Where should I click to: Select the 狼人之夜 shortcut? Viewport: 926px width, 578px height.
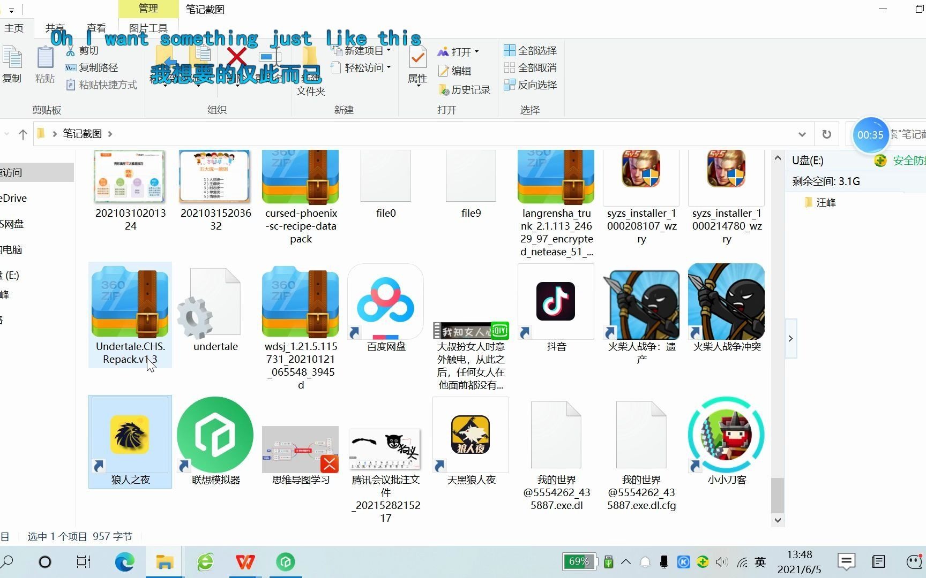pyautogui.click(x=130, y=442)
